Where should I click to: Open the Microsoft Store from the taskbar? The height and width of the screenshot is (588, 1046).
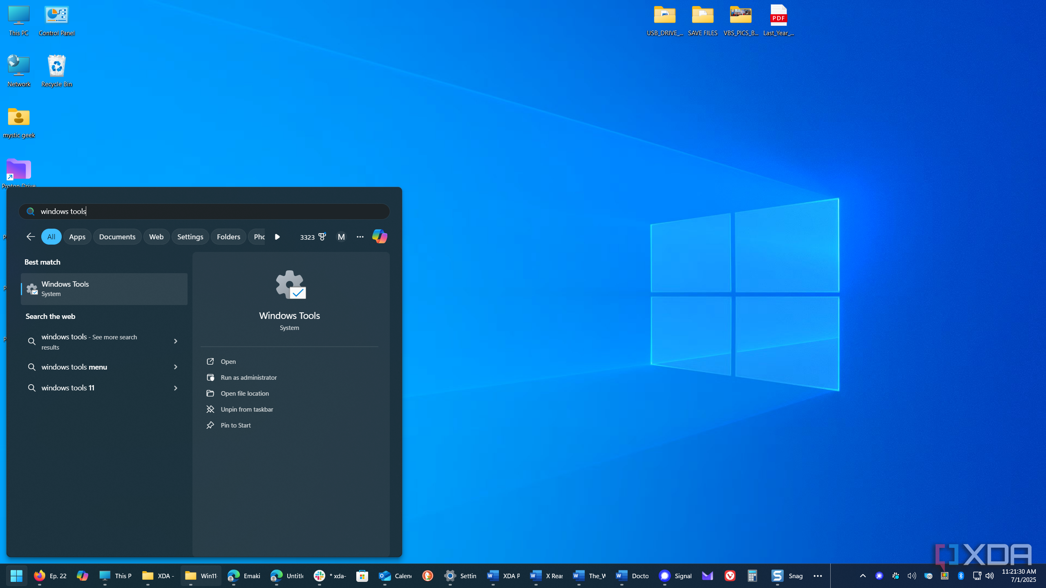[x=362, y=576]
